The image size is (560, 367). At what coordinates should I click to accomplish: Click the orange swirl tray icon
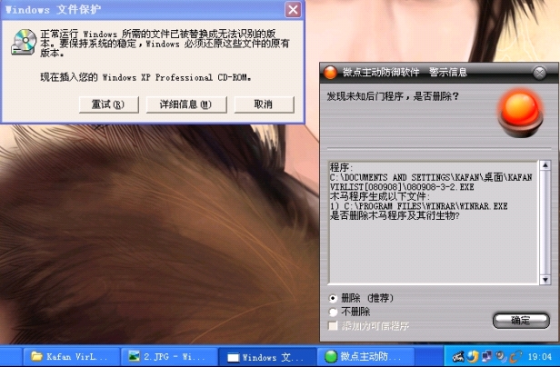515,356
